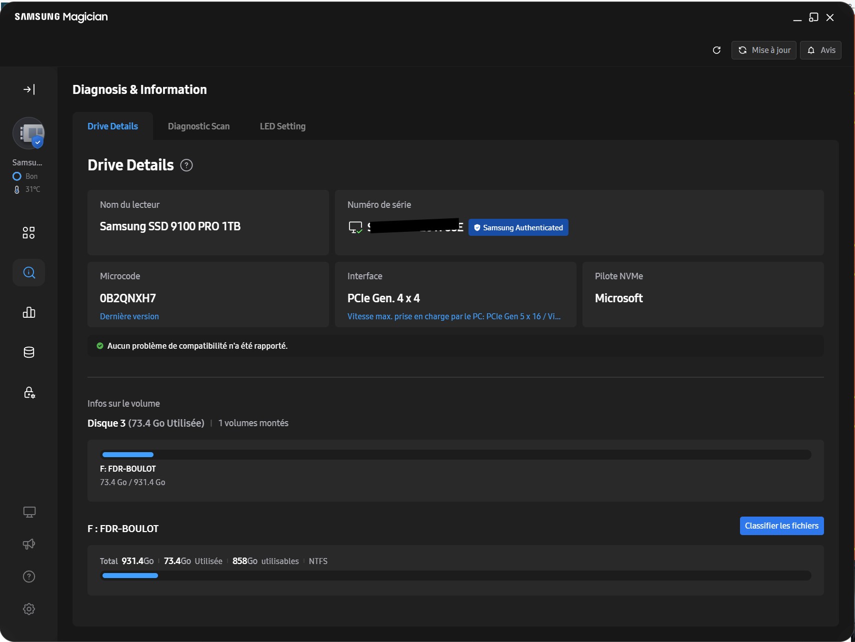Click the refresh icon in top bar
Screen dimensions: 855x642
pyautogui.click(x=716, y=50)
